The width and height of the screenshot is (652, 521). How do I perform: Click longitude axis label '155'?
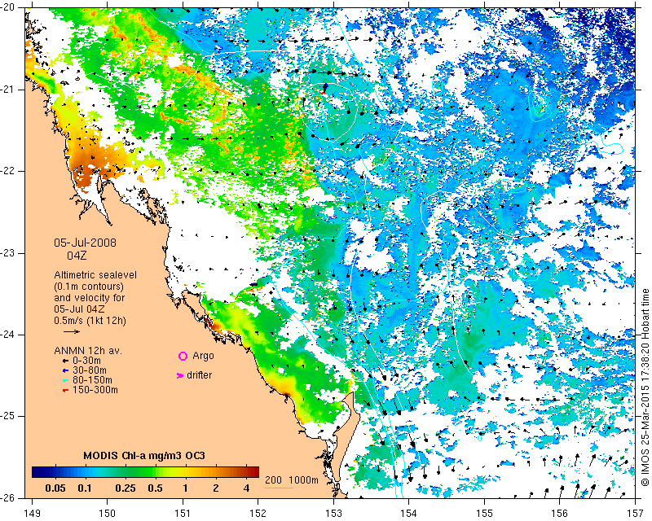coord(484,514)
